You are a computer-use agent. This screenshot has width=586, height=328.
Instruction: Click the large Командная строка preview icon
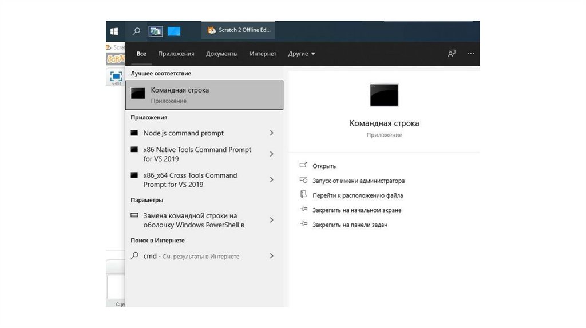(384, 95)
